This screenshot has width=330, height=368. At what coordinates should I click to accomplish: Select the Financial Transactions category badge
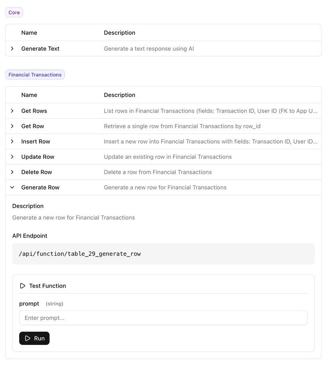(35, 75)
